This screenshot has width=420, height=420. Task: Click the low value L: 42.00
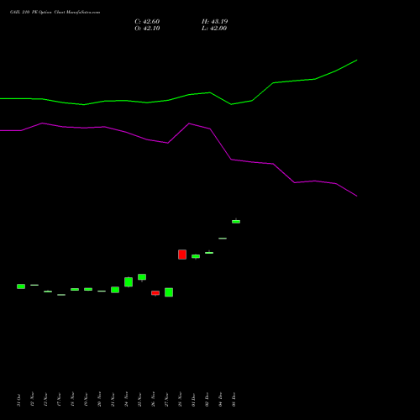[x=214, y=29]
